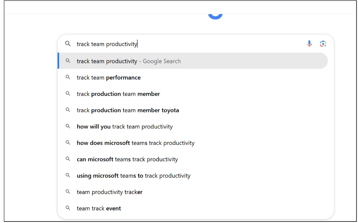
Task: Pick 'track production team member toyota' suggestion
Action: [193, 110]
